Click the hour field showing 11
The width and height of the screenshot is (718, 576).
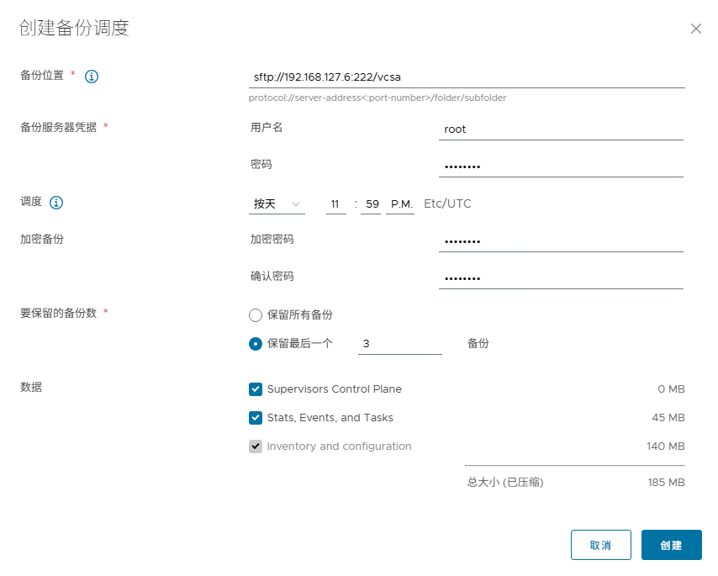pyautogui.click(x=335, y=203)
